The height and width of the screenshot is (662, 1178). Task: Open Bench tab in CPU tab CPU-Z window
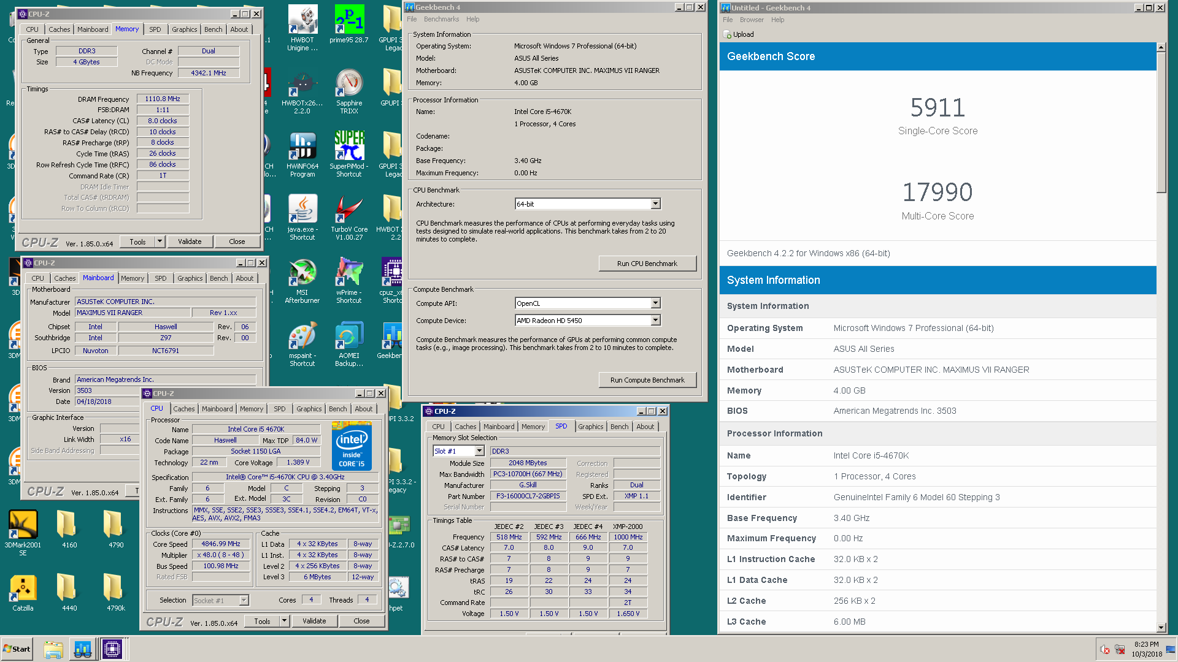coord(337,409)
